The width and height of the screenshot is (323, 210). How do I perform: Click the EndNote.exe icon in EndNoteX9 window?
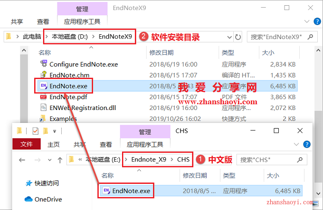pos(44,86)
